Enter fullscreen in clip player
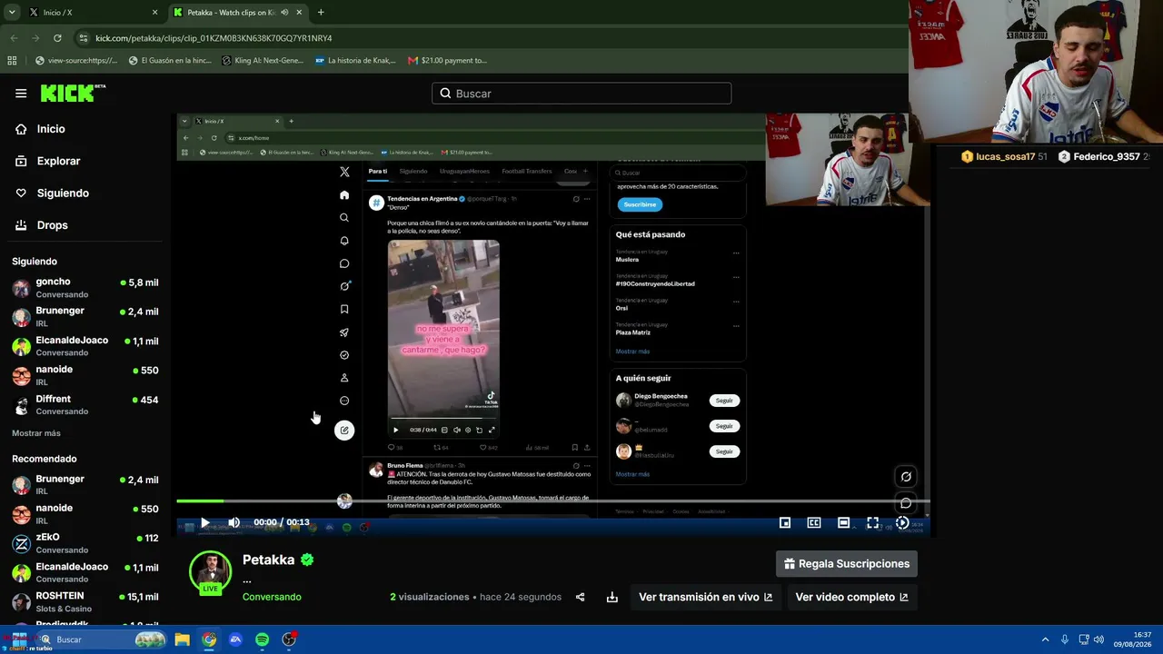The width and height of the screenshot is (1163, 654). (x=872, y=522)
